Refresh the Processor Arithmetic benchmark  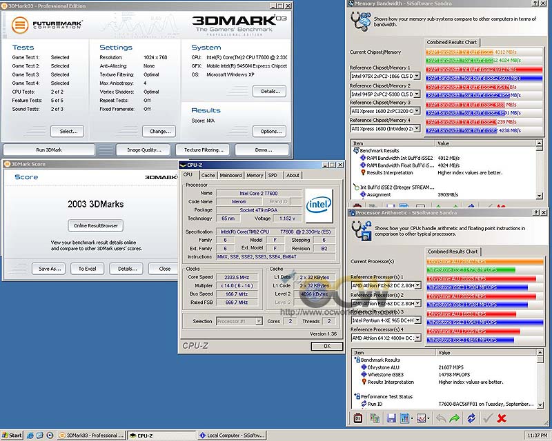coord(471,418)
